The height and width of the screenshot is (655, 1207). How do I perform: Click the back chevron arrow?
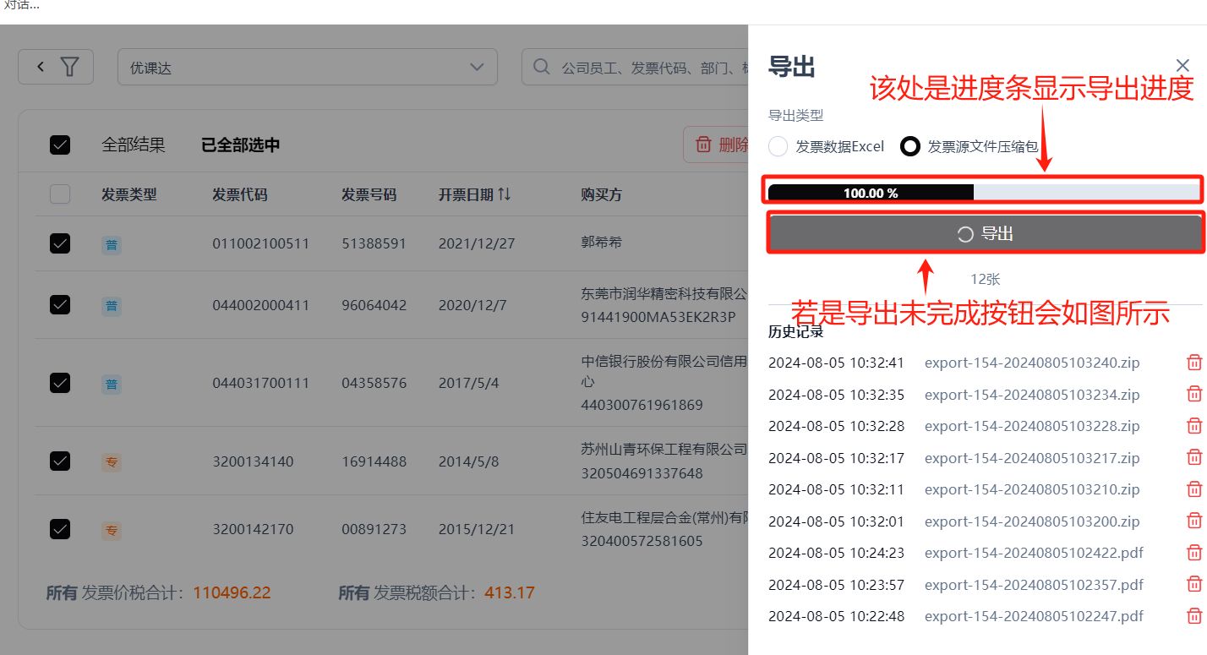(40, 67)
